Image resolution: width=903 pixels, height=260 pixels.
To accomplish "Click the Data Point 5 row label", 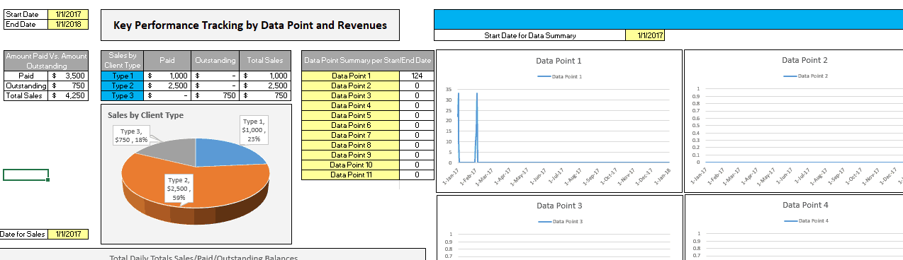I will pos(351,115).
